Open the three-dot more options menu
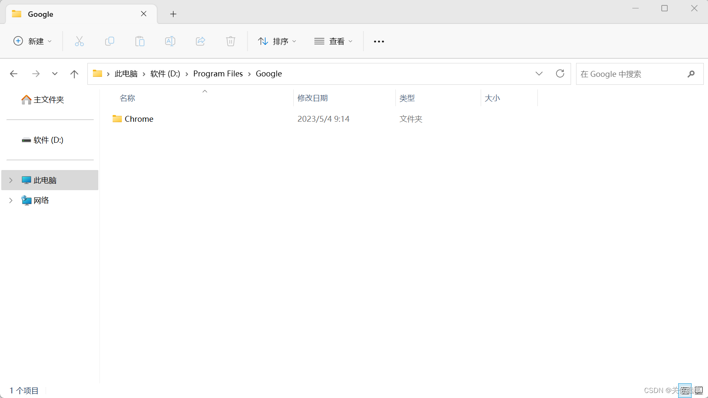The height and width of the screenshot is (398, 708). [x=379, y=41]
